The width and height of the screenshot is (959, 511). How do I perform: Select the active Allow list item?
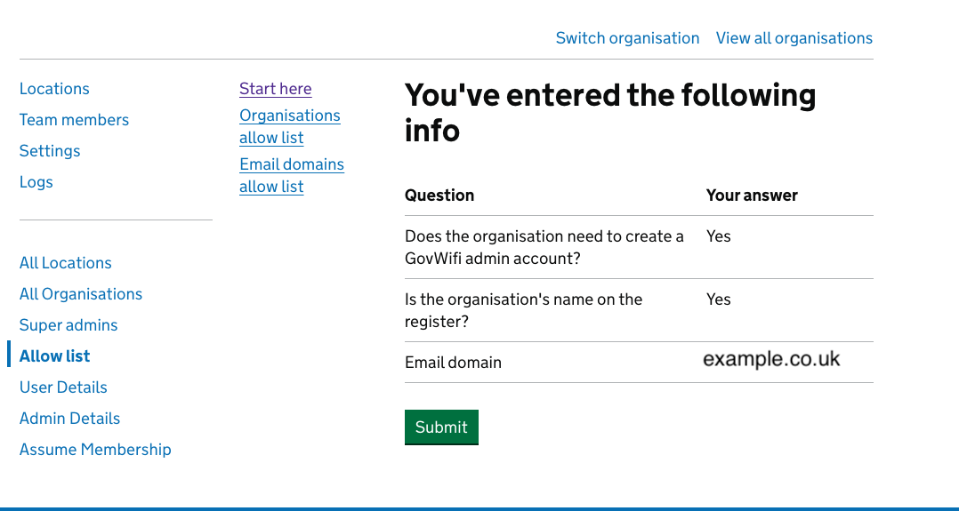point(55,356)
